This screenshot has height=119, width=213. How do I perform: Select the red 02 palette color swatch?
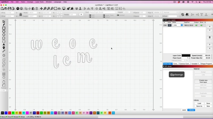click(10, 113)
